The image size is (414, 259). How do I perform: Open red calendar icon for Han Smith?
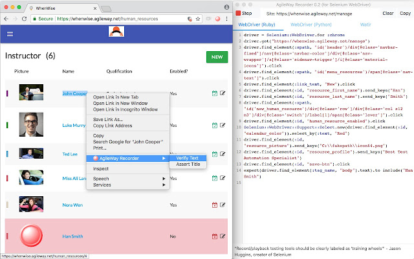tap(215, 236)
